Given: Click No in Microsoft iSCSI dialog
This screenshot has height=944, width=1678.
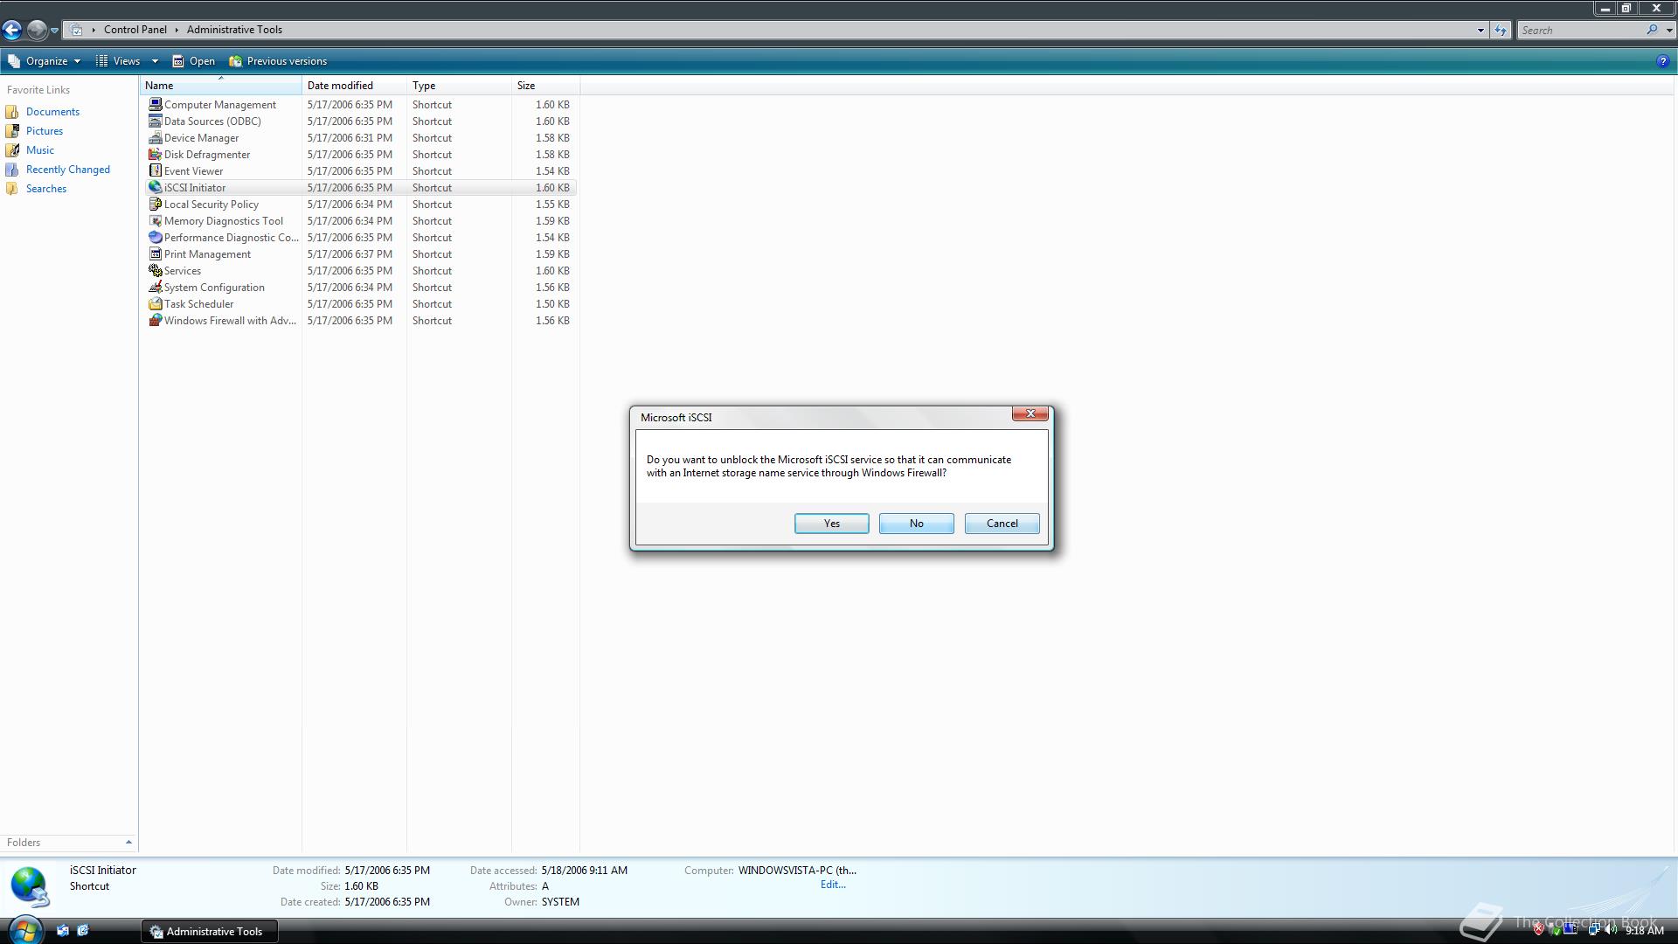Looking at the screenshot, I should tap(916, 524).
